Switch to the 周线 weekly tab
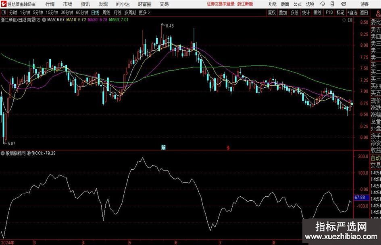This screenshot has height=245, width=381. 106,12
